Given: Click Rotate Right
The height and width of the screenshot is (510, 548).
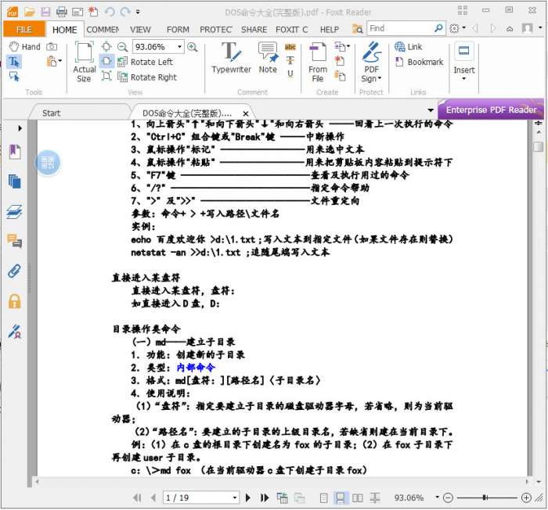Looking at the screenshot, I should (x=147, y=77).
